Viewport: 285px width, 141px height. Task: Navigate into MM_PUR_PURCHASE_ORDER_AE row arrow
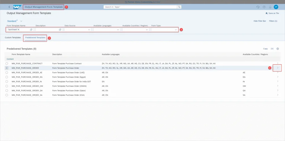click(x=277, y=72)
